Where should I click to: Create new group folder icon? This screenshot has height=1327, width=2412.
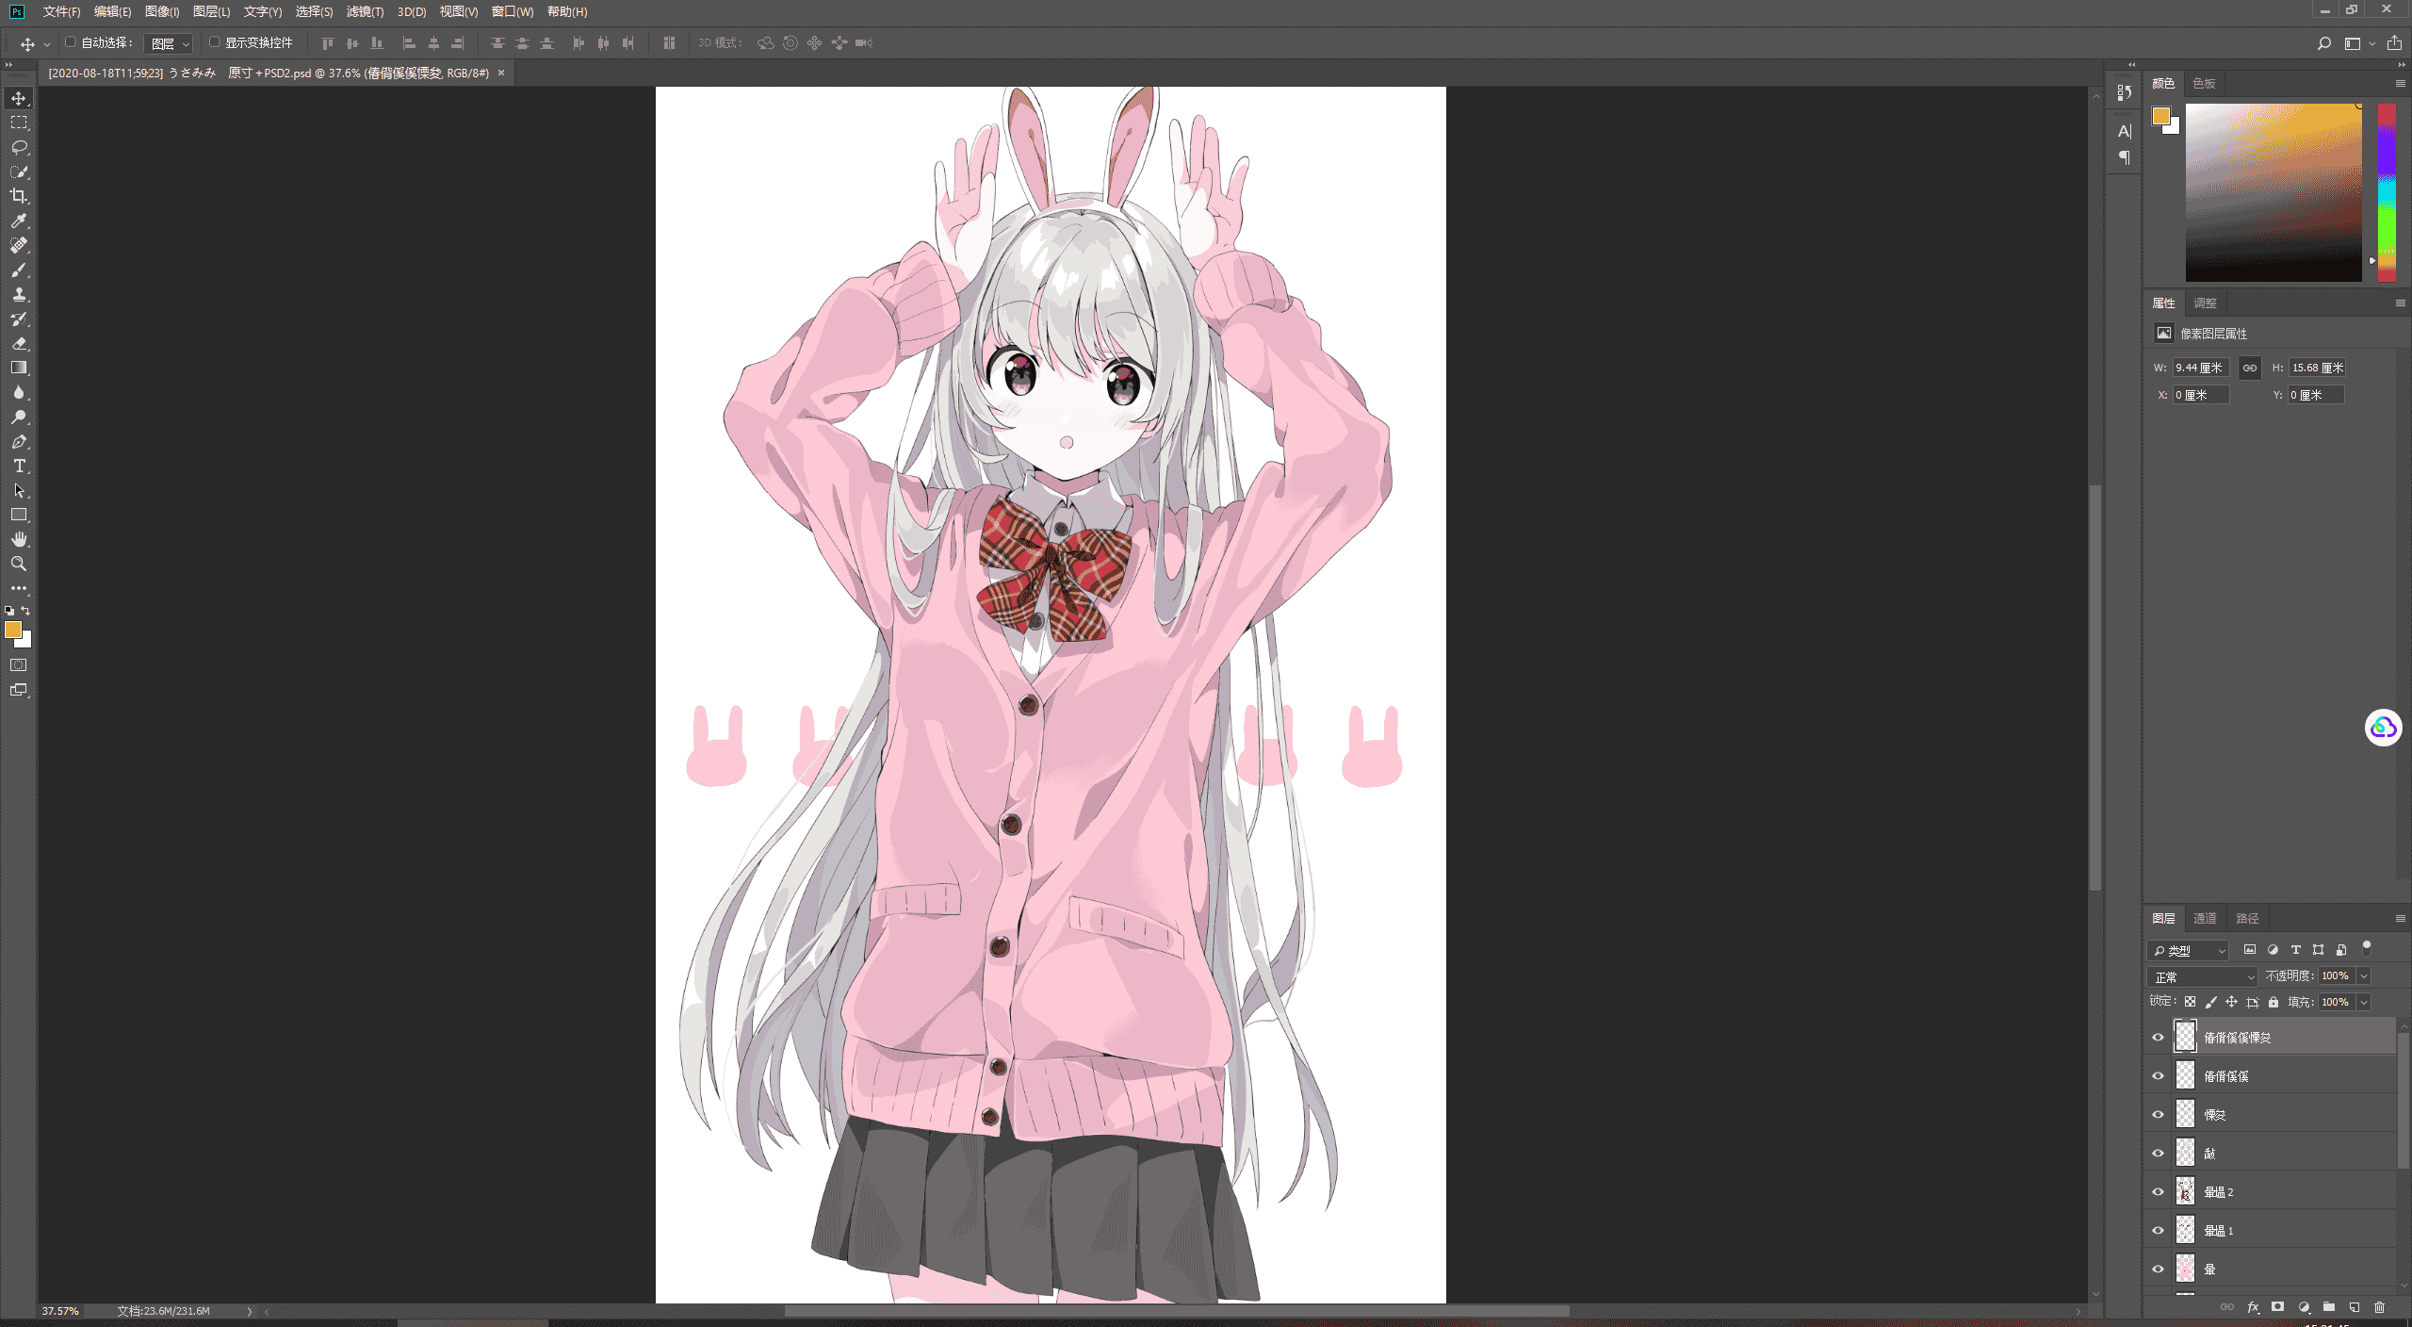pos(2328,1307)
